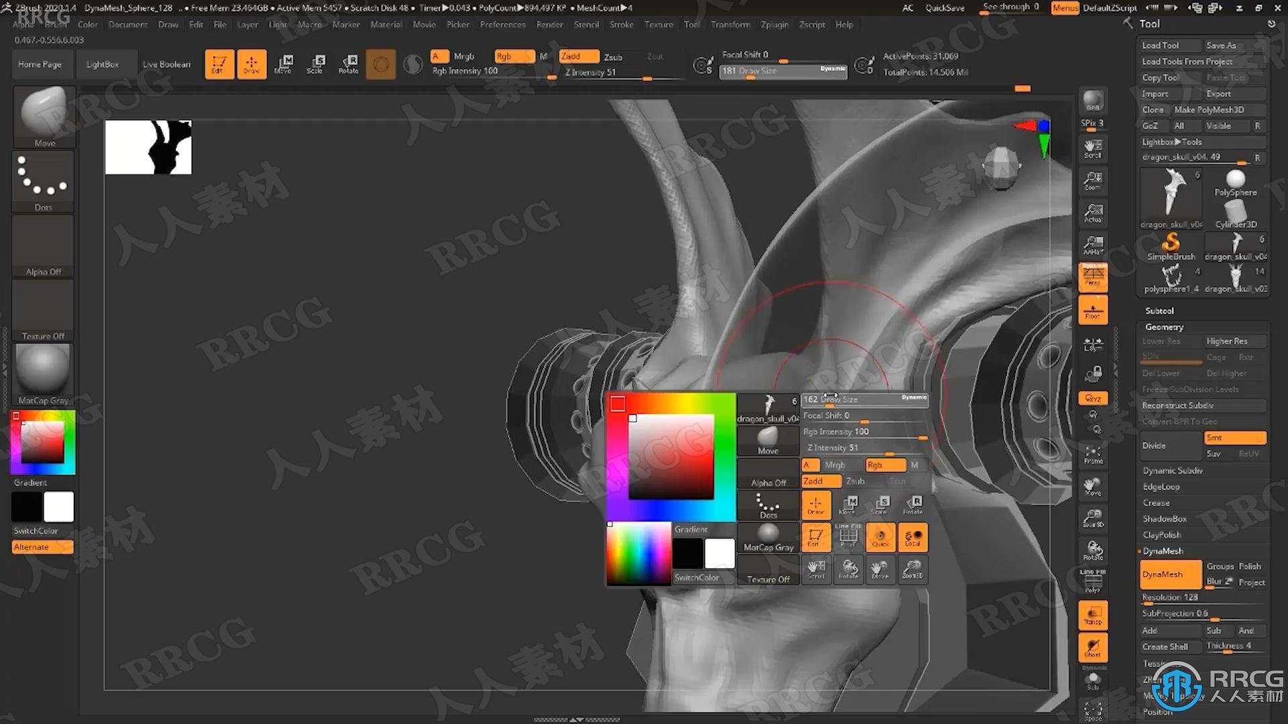Pick black secondary color swatch in left shelf
This screenshot has height=724, width=1288.
(27, 507)
